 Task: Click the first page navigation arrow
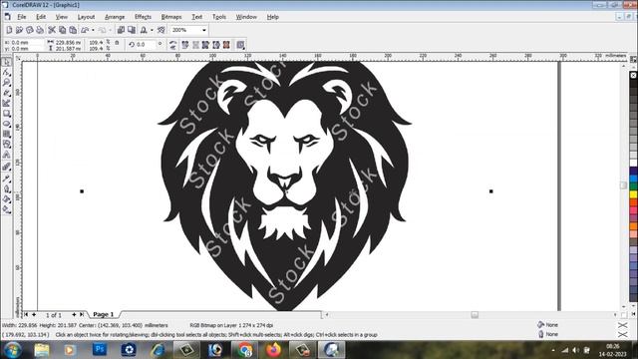[x=26, y=314]
